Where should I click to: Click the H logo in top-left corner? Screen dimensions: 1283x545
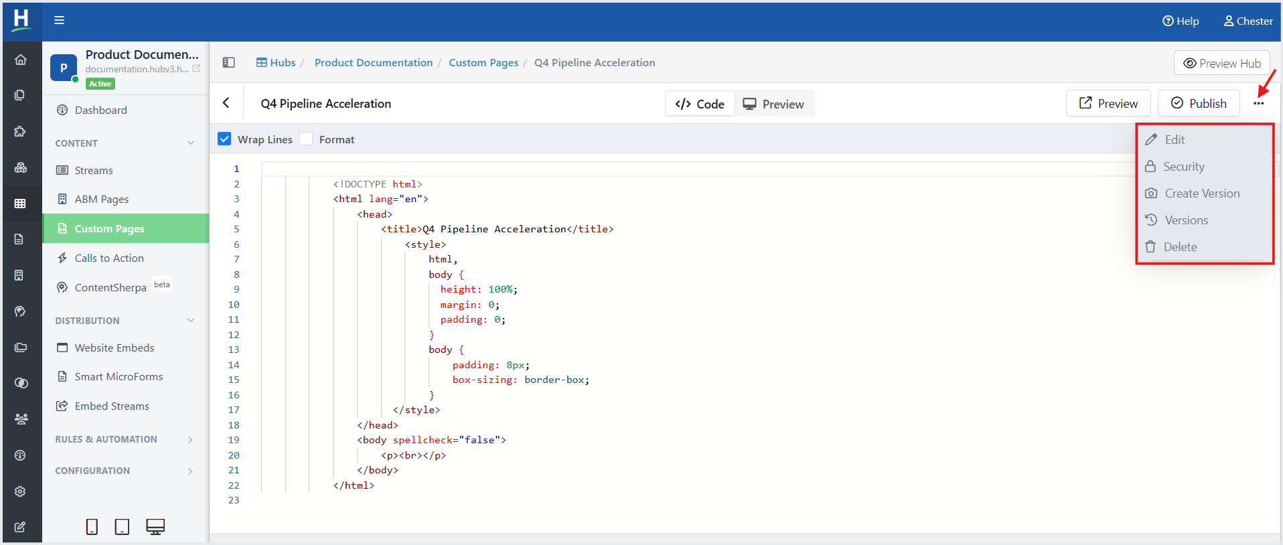pos(21,19)
